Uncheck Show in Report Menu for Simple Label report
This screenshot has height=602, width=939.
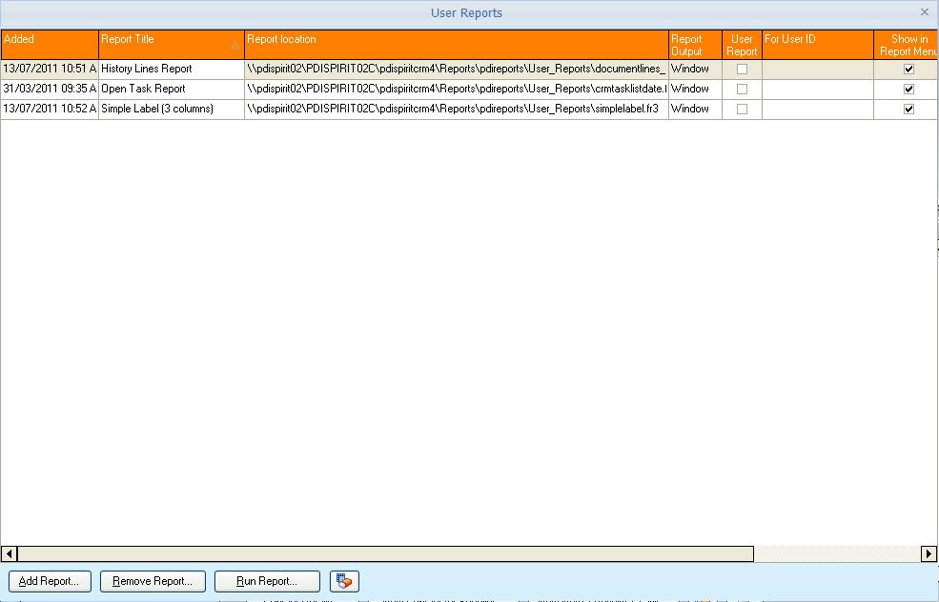[907, 109]
